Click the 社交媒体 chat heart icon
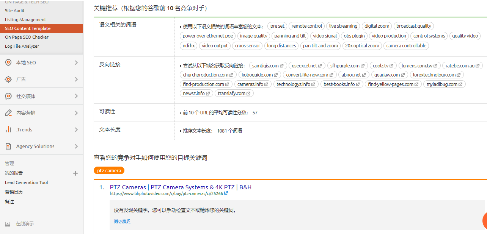Image resolution: width=487 pixels, height=234 pixels. pos(8,96)
